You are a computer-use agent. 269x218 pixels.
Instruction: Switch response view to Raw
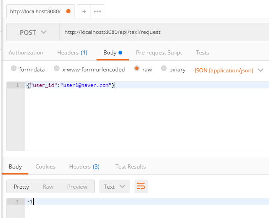click(x=48, y=187)
